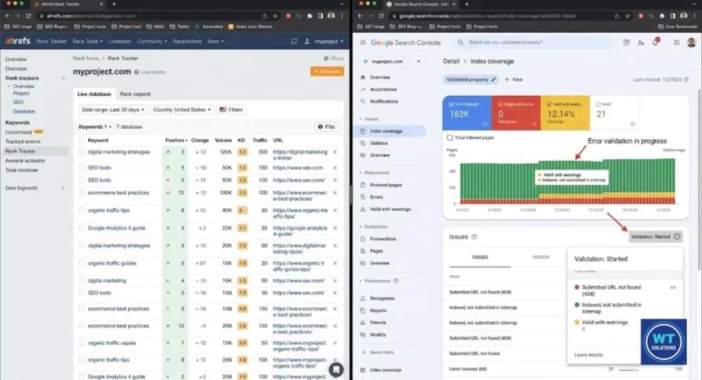Click the Filters button with flag
702x380 pixels.
[x=231, y=110]
